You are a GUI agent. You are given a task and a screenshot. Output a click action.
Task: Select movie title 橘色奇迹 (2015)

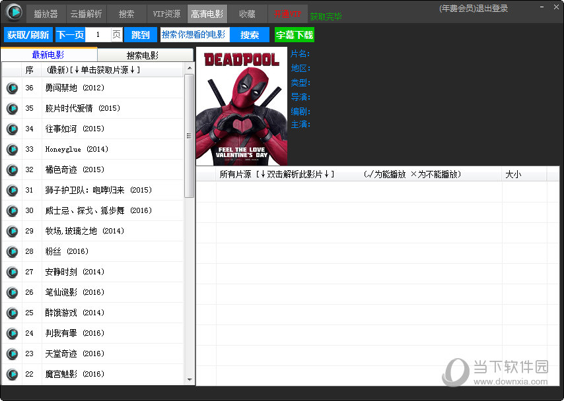(75, 170)
